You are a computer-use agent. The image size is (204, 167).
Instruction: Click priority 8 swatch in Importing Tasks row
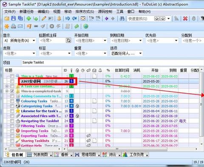[x=71, y=131]
